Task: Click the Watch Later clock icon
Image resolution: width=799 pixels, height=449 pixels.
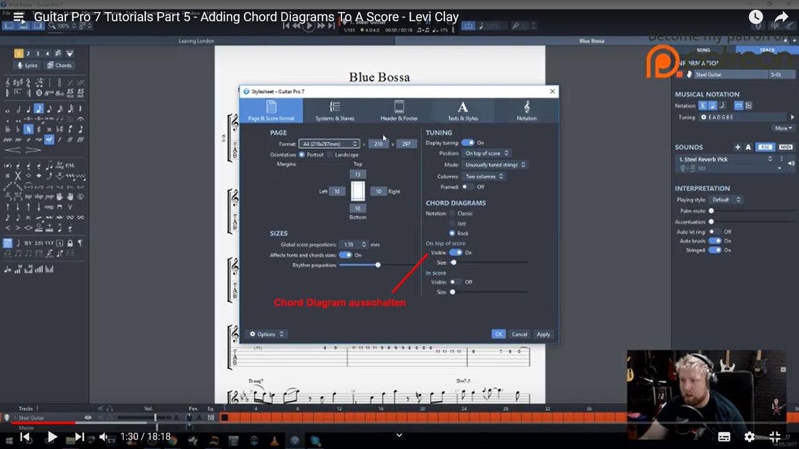Action: [x=755, y=17]
